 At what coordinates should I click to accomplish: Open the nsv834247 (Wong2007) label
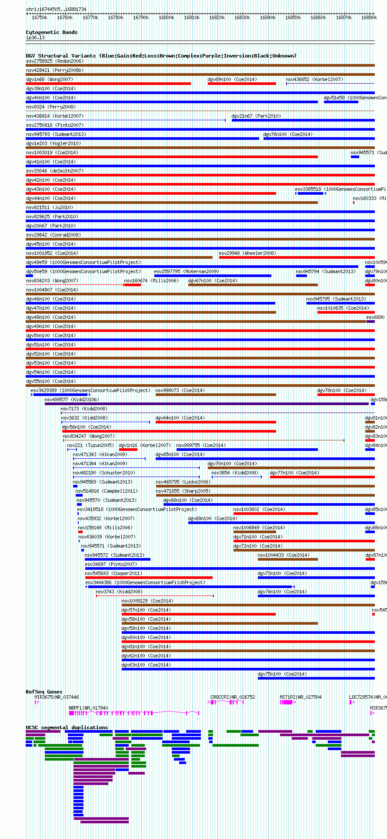pos(89,436)
